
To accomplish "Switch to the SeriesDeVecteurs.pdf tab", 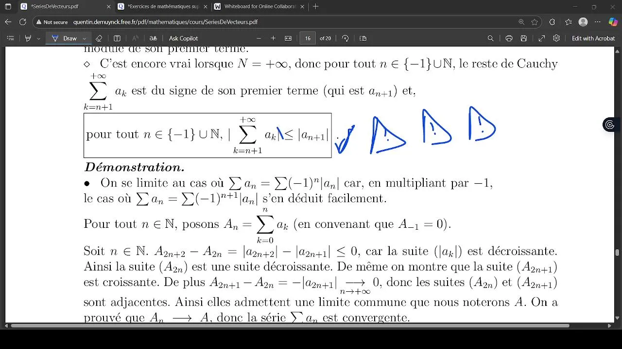I will (65, 7).
